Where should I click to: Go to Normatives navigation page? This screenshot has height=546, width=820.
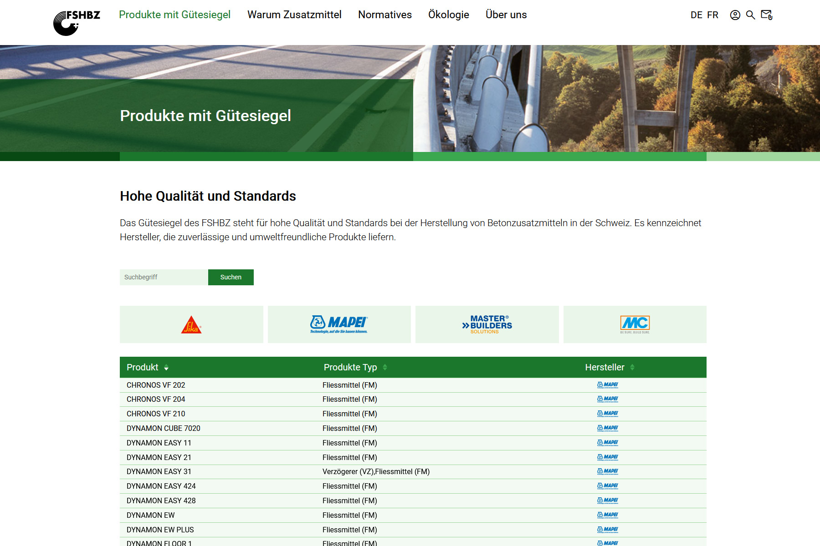coord(384,15)
